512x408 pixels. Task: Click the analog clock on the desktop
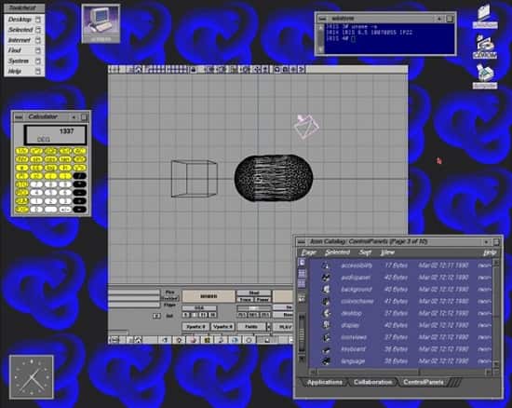point(32,377)
